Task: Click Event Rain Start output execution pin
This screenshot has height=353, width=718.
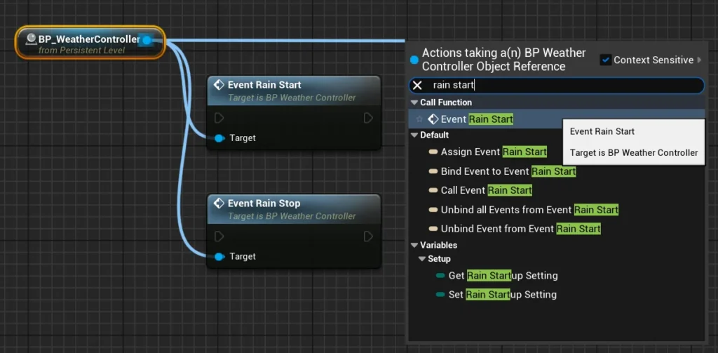Action: point(368,118)
